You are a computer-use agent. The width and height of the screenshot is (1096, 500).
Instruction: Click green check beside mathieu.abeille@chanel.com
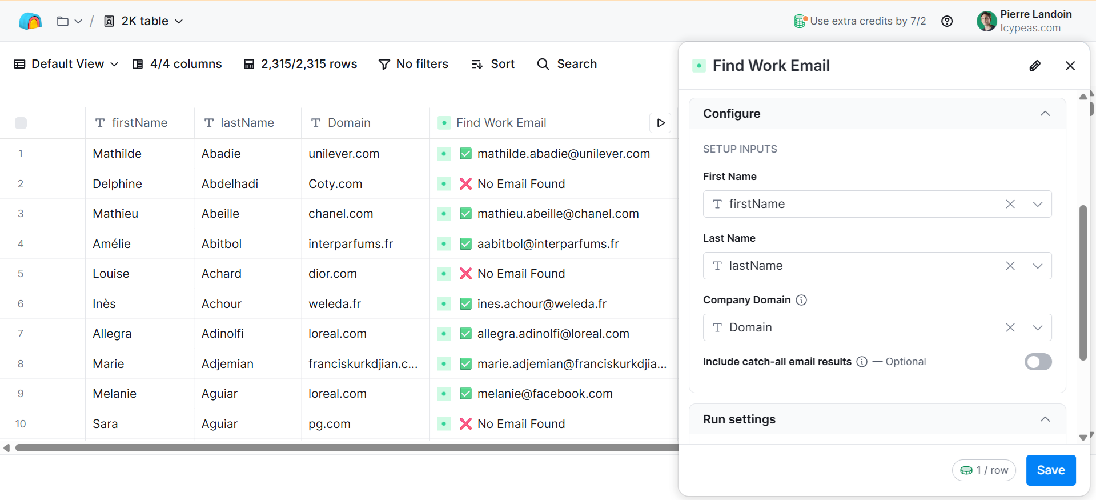[466, 214]
